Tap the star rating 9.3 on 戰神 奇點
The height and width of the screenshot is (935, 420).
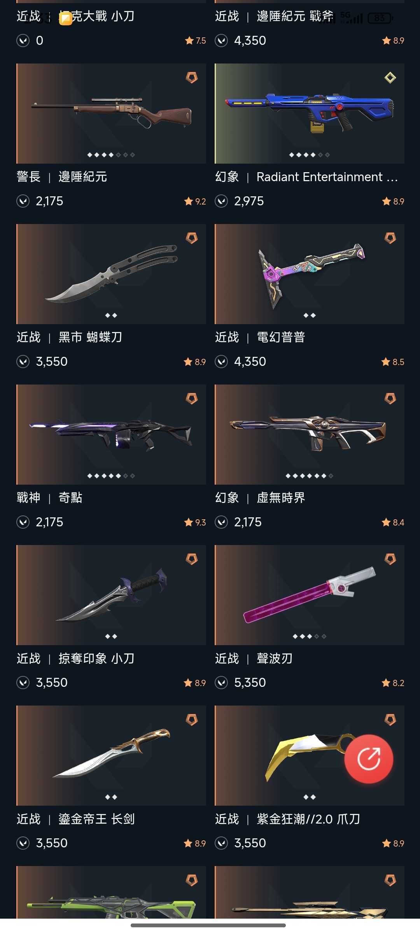pyautogui.click(x=195, y=522)
